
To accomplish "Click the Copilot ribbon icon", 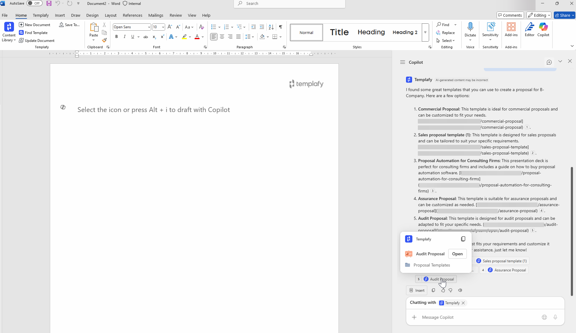I will (x=543, y=29).
